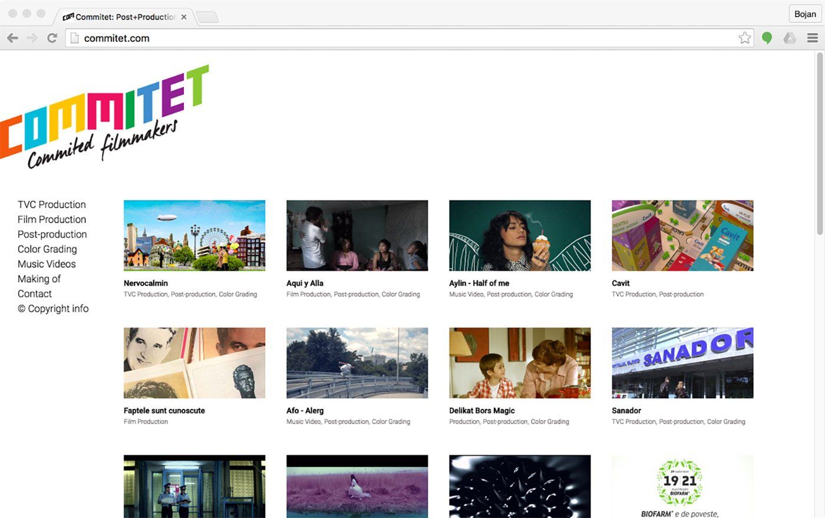Open the purple field bird thumbnail
Viewport: 825px width, 518px height.
click(x=357, y=486)
